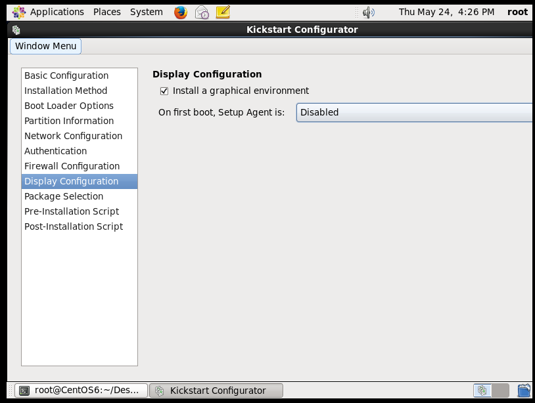Open the Authentication section
The width and height of the screenshot is (535, 403).
[80, 151]
